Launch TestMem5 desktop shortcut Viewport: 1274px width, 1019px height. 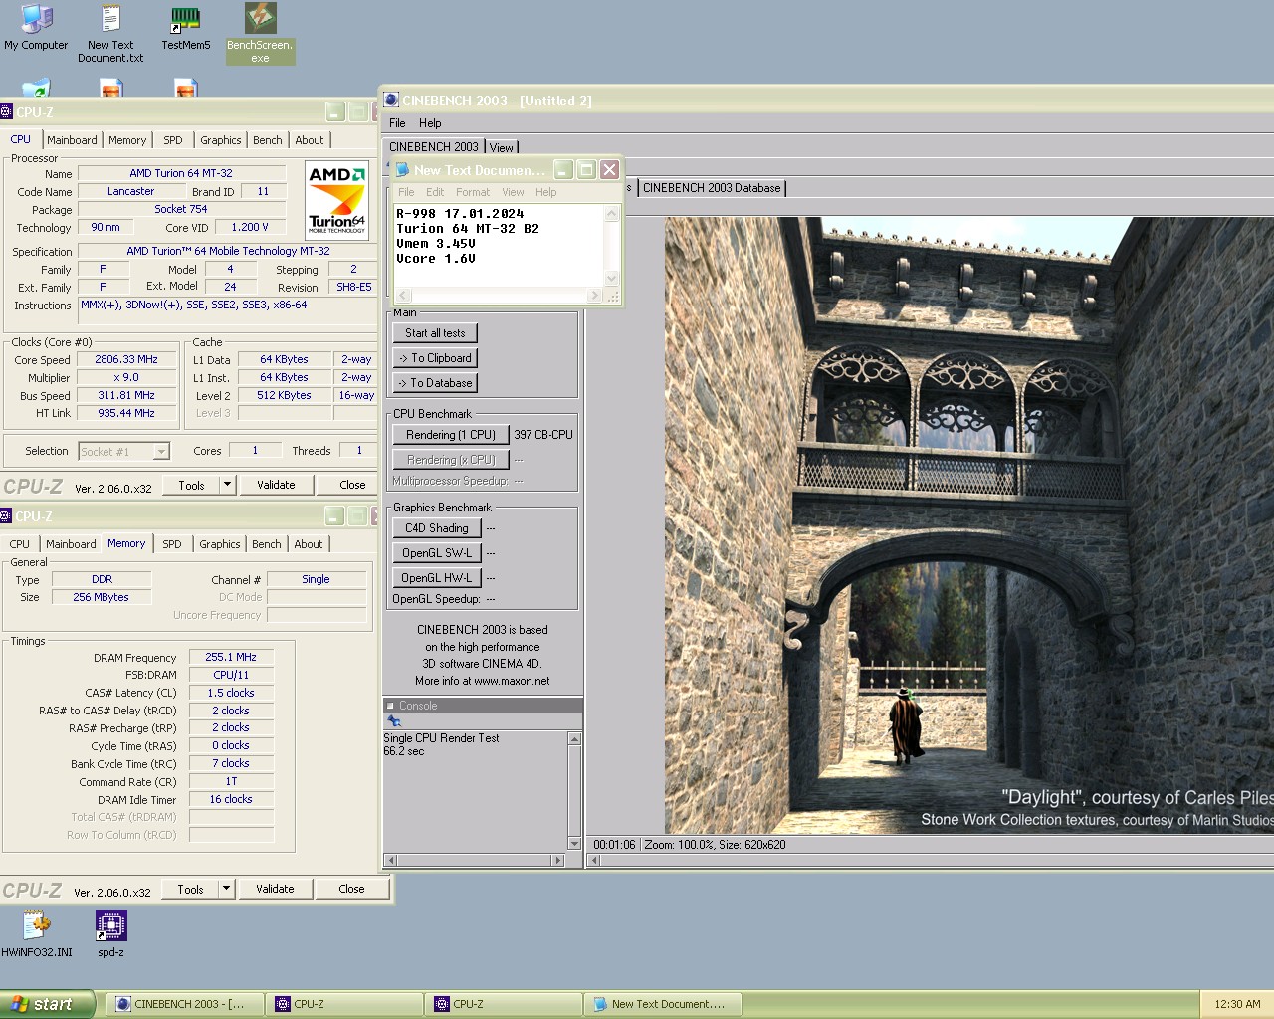tap(186, 27)
